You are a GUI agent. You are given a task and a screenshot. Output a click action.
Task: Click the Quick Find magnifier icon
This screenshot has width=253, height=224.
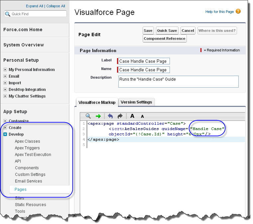point(7,14)
